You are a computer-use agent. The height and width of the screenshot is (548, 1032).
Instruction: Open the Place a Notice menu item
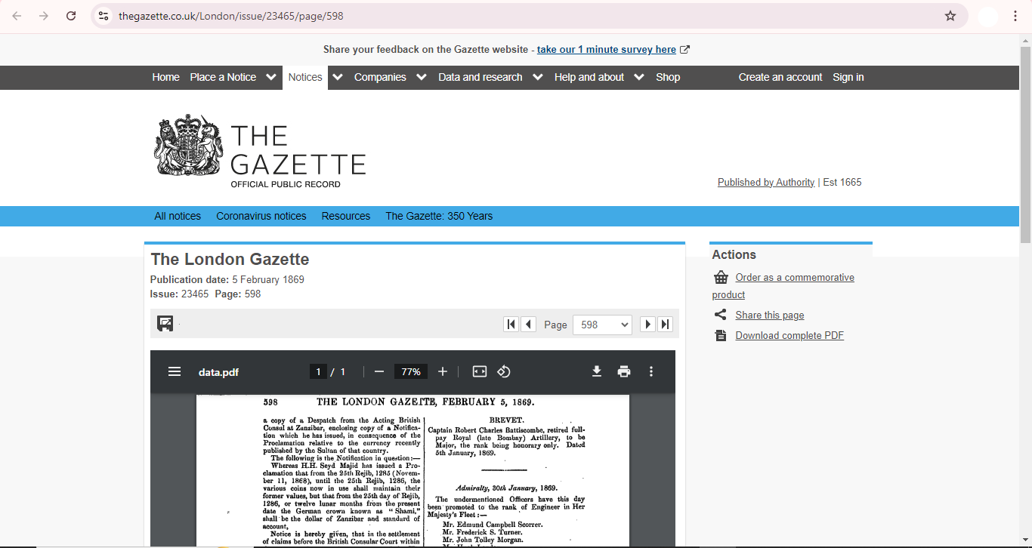click(x=223, y=77)
